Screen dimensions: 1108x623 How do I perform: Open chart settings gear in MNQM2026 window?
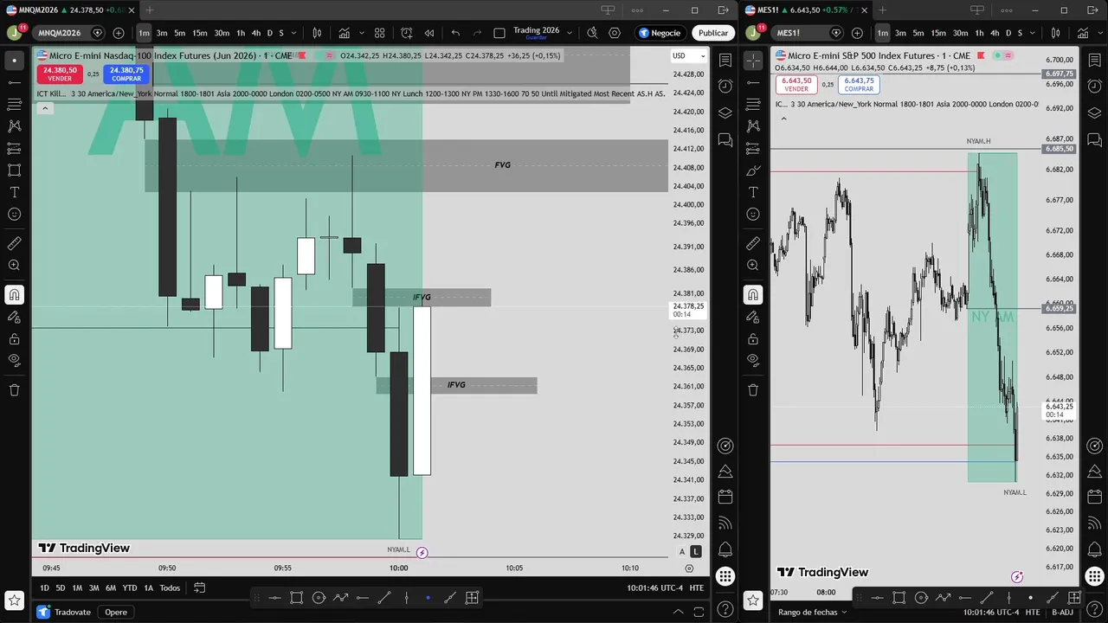(615, 33)
